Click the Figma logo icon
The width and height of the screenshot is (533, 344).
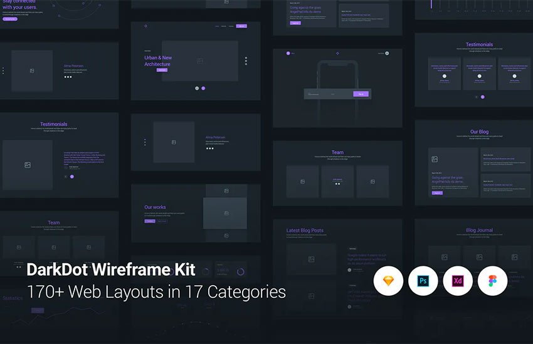click(x=492, y=281)
